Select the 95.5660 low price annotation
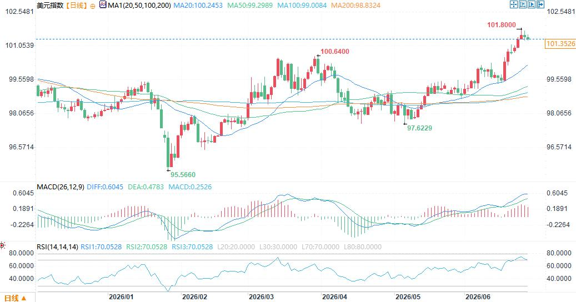The height and width of the screenshot is (302, 576). click(x=183, y=175)
